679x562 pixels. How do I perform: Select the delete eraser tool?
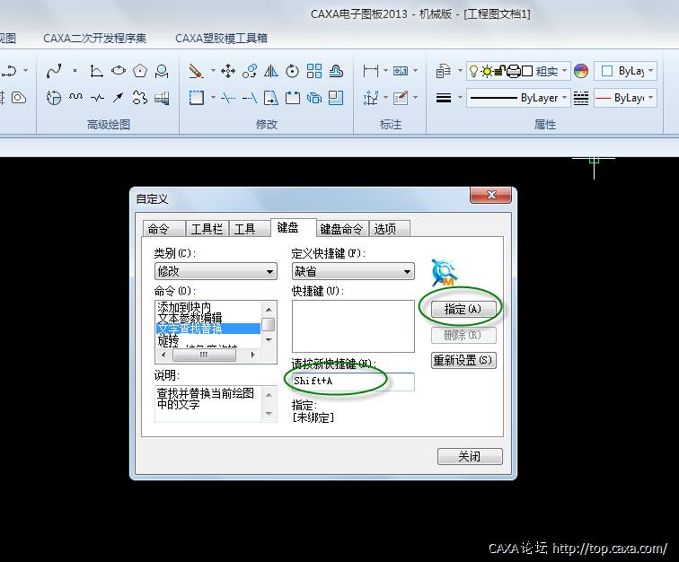[196, 71]
